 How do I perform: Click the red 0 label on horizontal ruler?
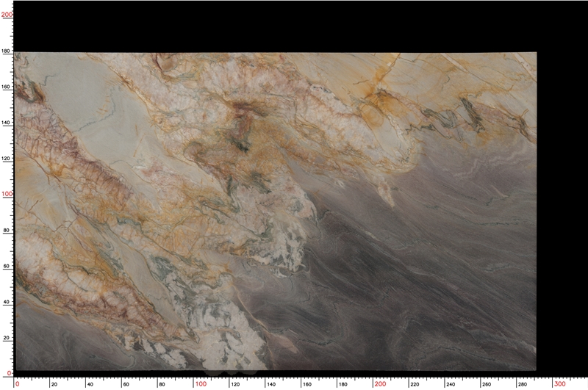pyautogui.click(x=17, y=384)
